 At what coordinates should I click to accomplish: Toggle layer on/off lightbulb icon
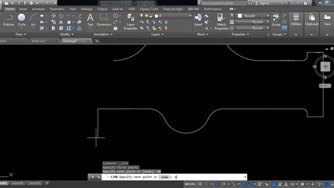point(141,16)
